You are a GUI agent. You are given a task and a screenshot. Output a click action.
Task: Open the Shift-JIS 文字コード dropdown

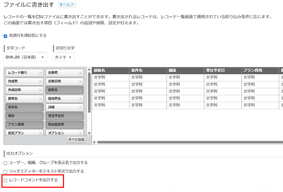[25, 57]
